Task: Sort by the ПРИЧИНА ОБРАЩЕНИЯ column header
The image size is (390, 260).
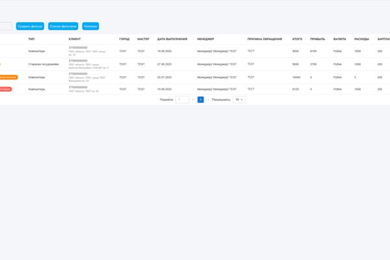Action: point(265,39)
